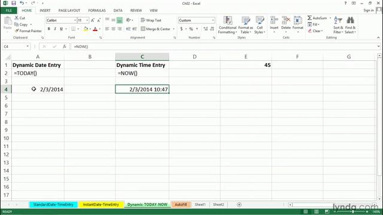Viewport: 383px width, 215px height.
Task: Open Sort & Filter
Action: pyautogui.click(x=338, y=25)
